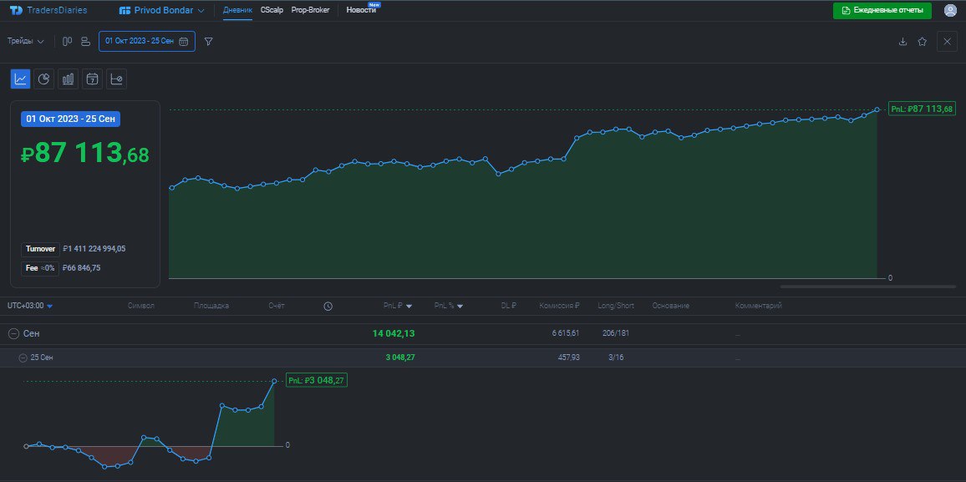This screenshot has width=966, height=482.
Task: Close the panel with X button
Action: (x=947, y=41)
